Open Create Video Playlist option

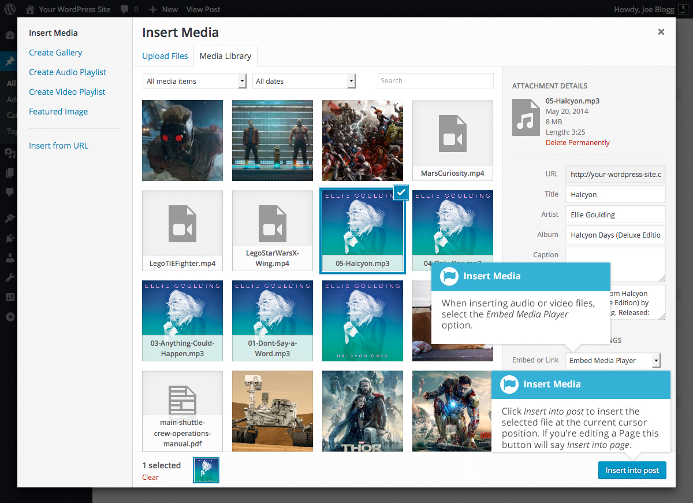coord(67,92)
